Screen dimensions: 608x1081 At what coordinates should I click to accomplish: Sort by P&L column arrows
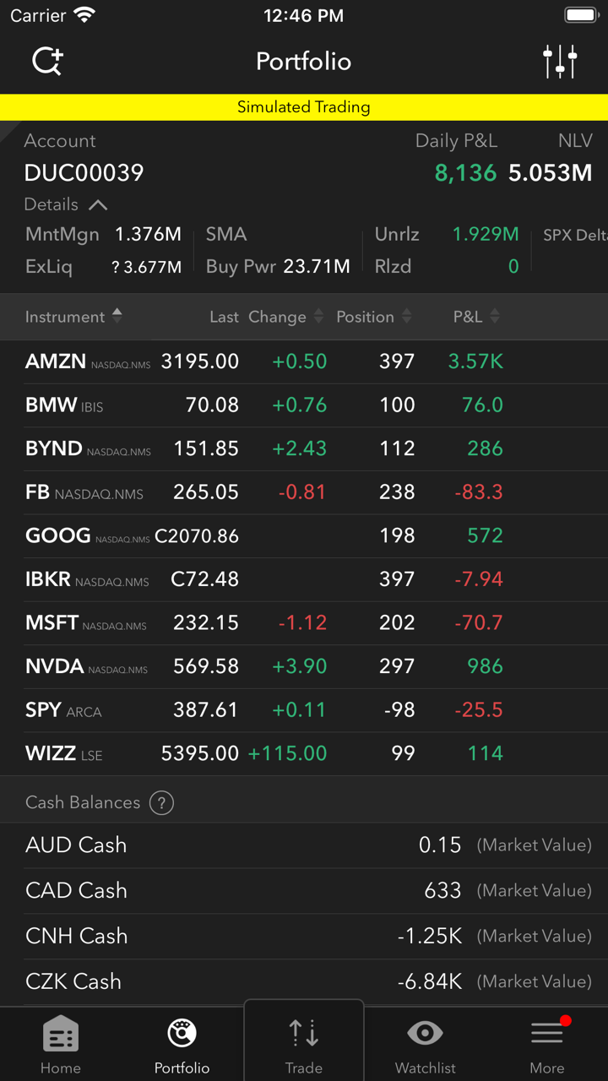495,317
